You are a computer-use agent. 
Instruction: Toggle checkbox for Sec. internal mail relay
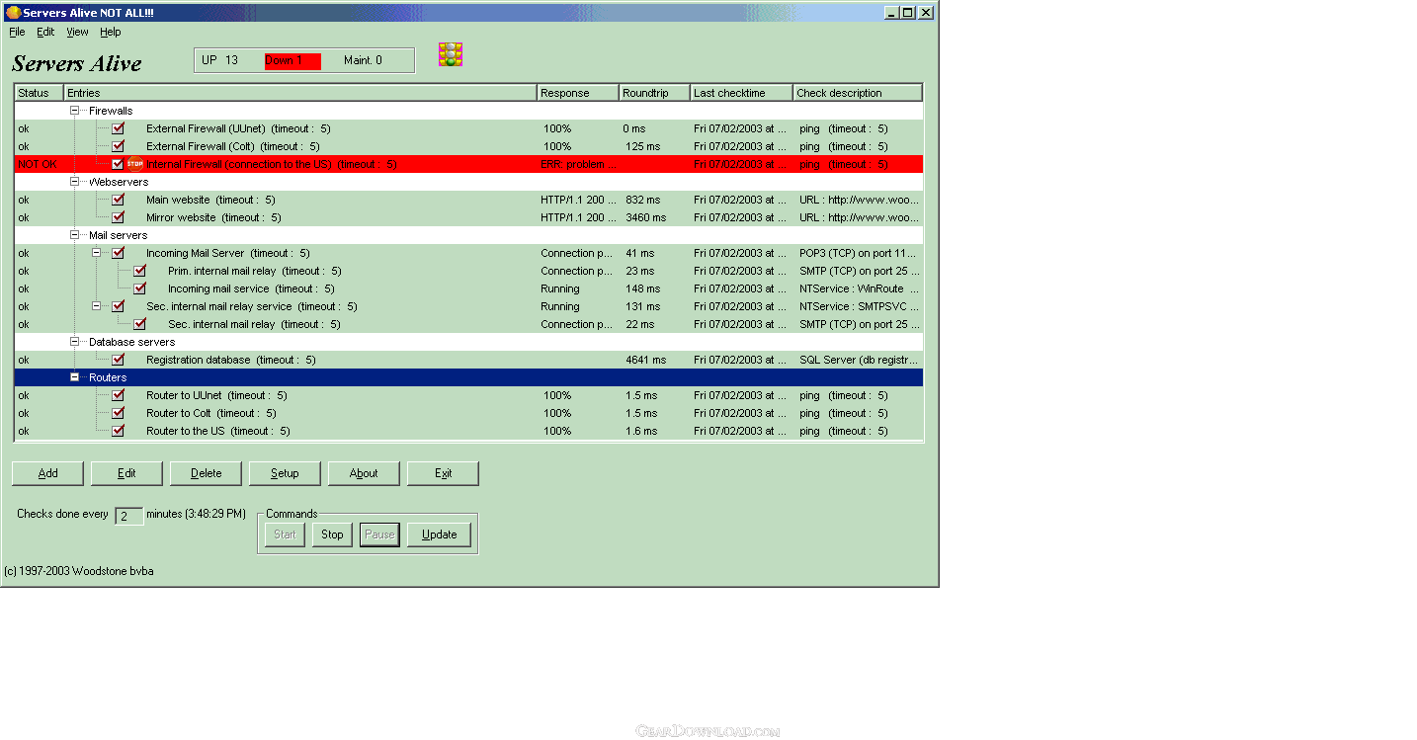point(139,324)
